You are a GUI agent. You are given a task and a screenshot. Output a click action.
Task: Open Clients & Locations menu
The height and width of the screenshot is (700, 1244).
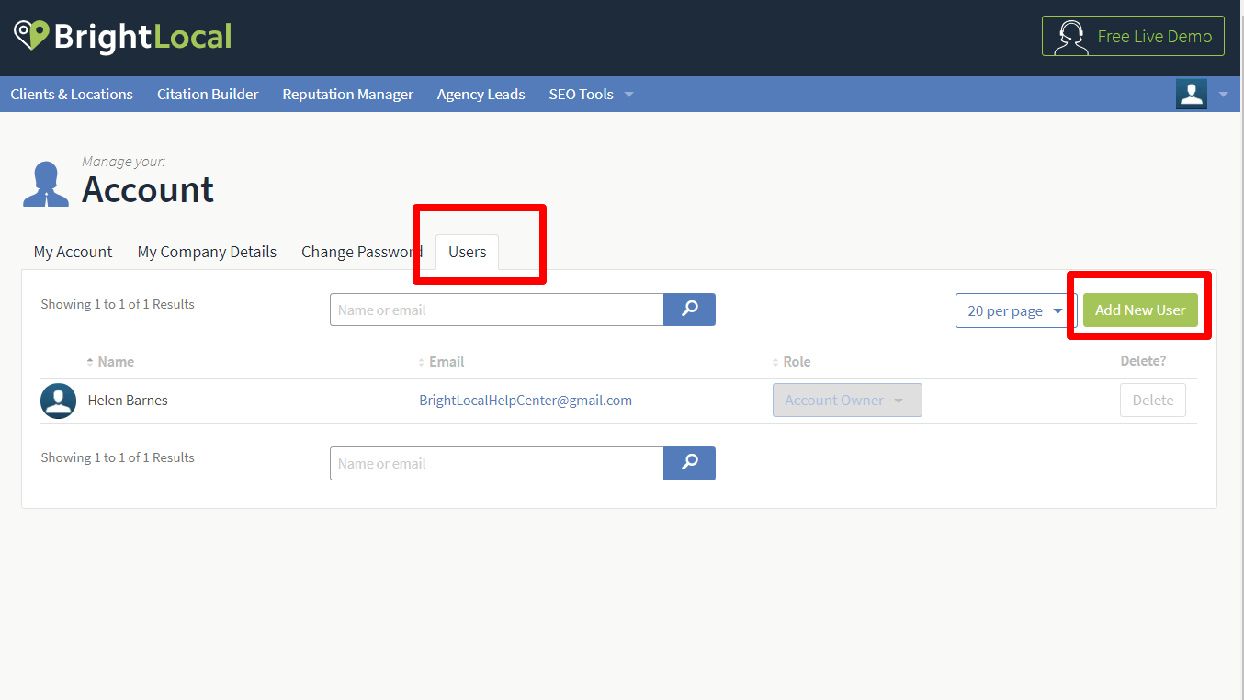[x=72, y=94]
